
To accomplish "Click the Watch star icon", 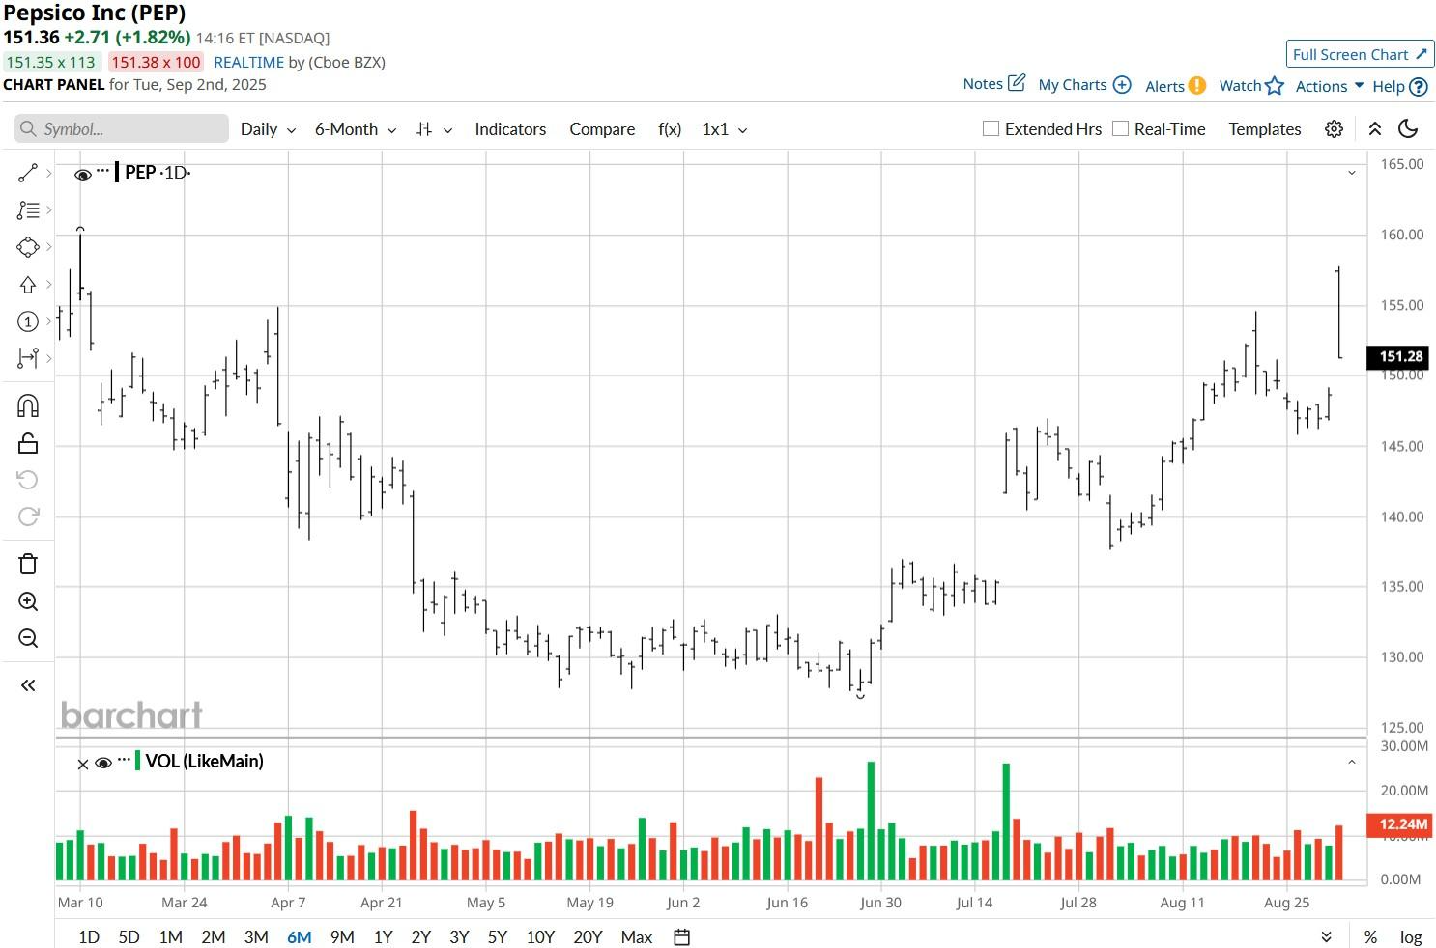I will point(1275,85).
